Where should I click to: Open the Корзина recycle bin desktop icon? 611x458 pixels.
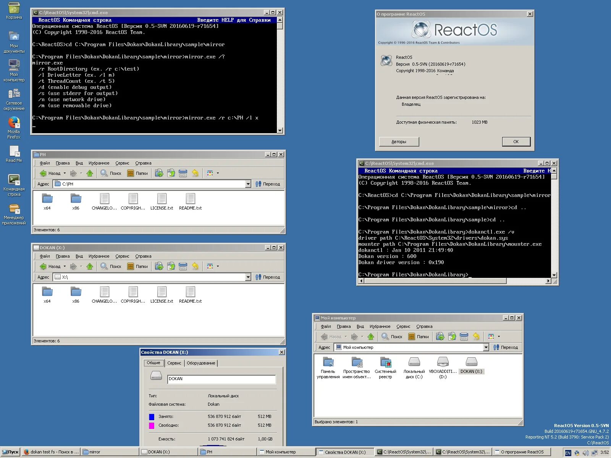coord(14,11)
